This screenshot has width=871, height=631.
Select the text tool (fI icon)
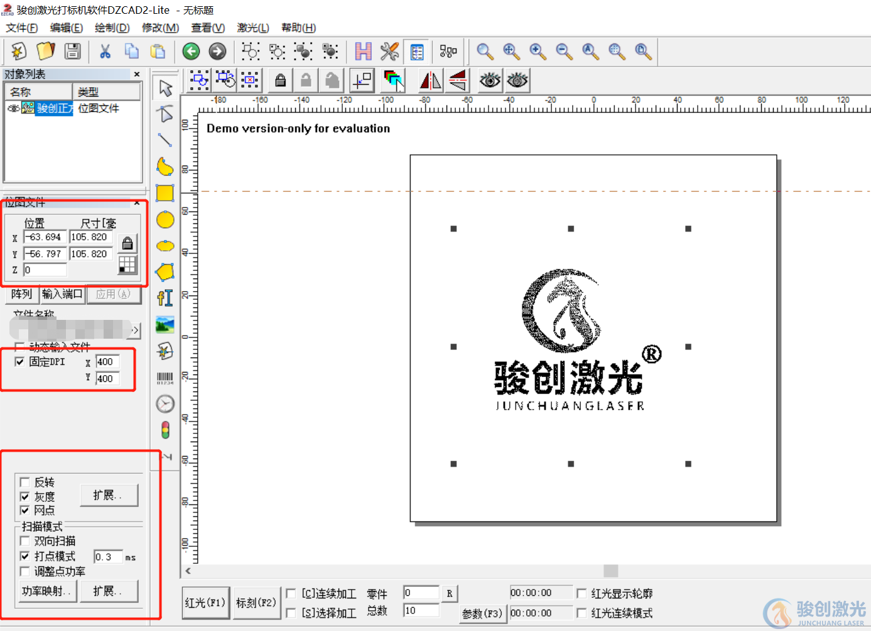[165, 298]
